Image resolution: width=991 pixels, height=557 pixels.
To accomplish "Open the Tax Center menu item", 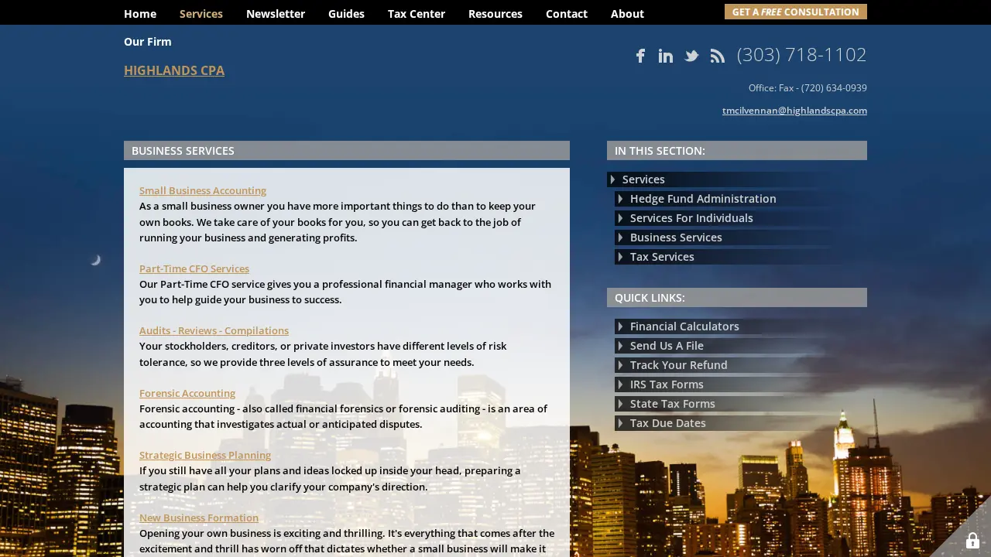I will 417,13.
